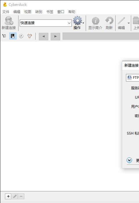Open the 转到 menu
This screenshot has height=203, width=139.
(39, 12)
